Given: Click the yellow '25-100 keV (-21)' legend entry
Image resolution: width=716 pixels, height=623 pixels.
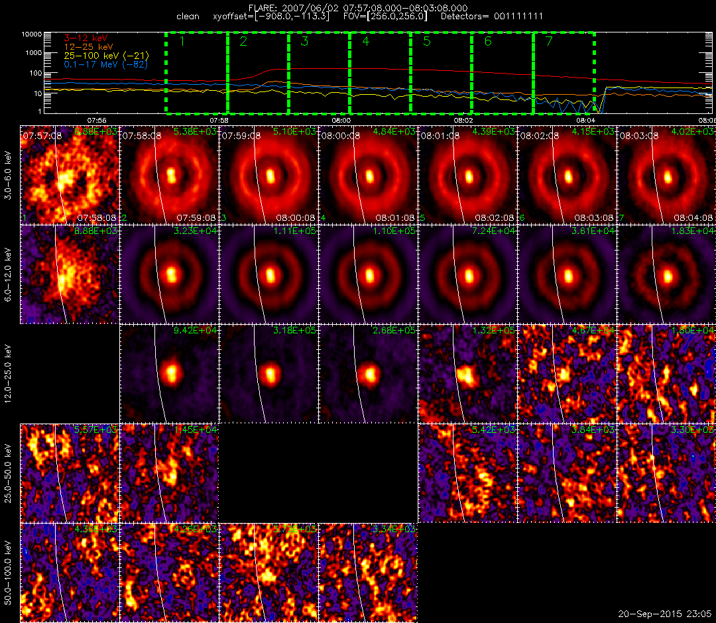Looking at the screenshot, I should click(106, 56).
